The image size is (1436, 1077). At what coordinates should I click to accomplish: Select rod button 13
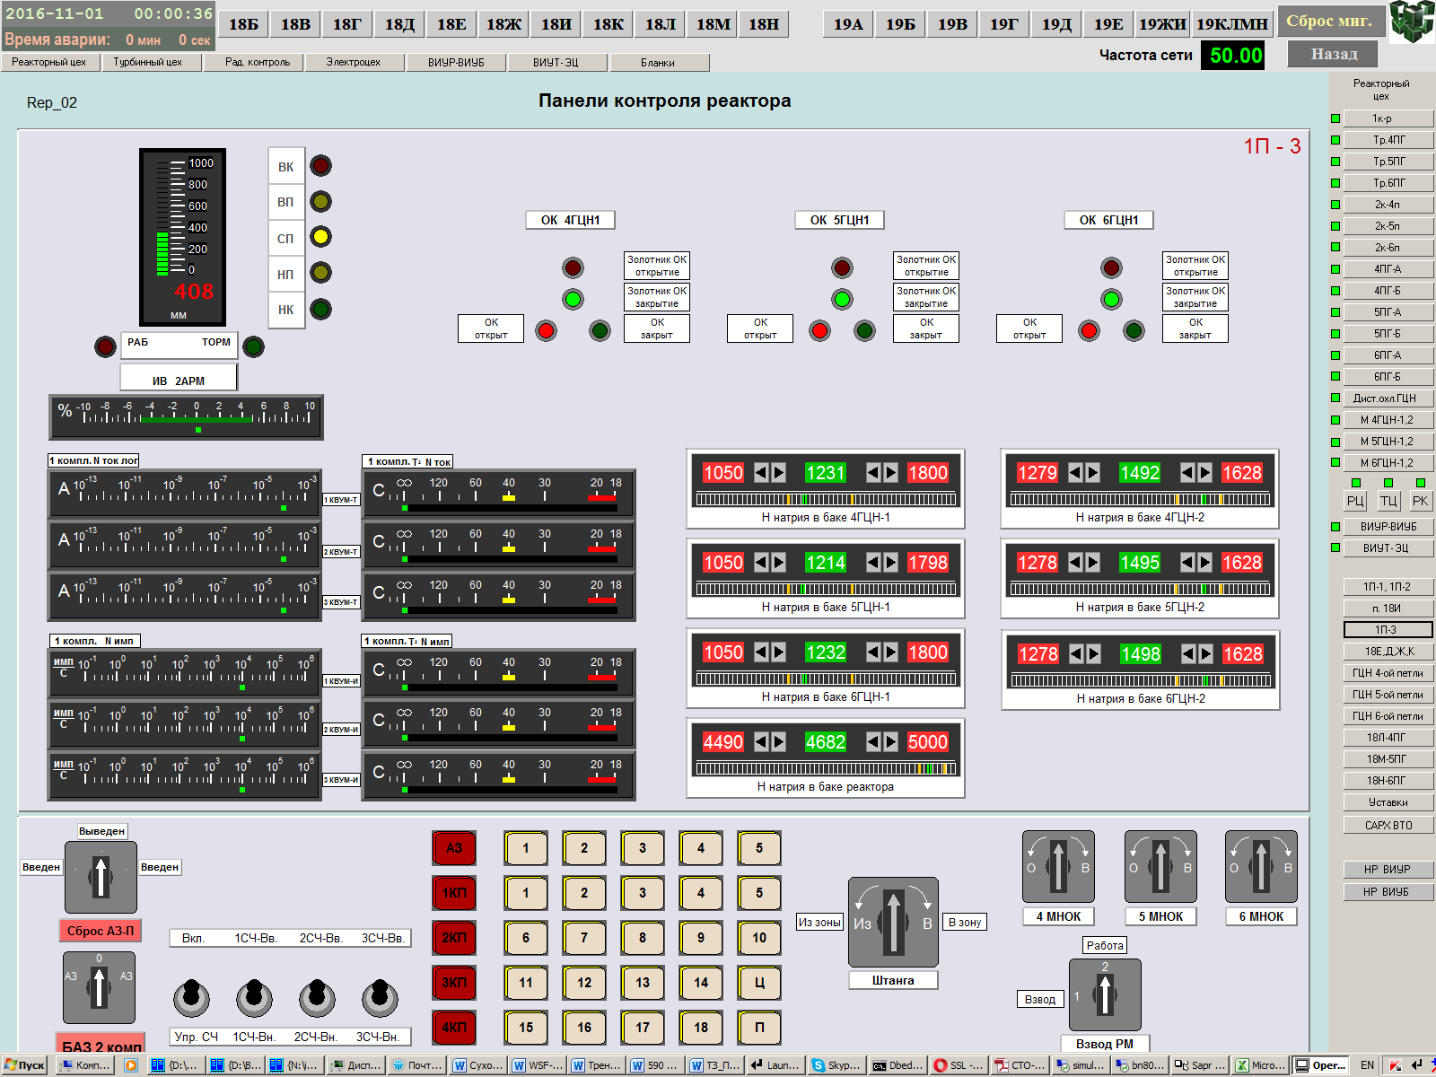(x=643, y=983)
